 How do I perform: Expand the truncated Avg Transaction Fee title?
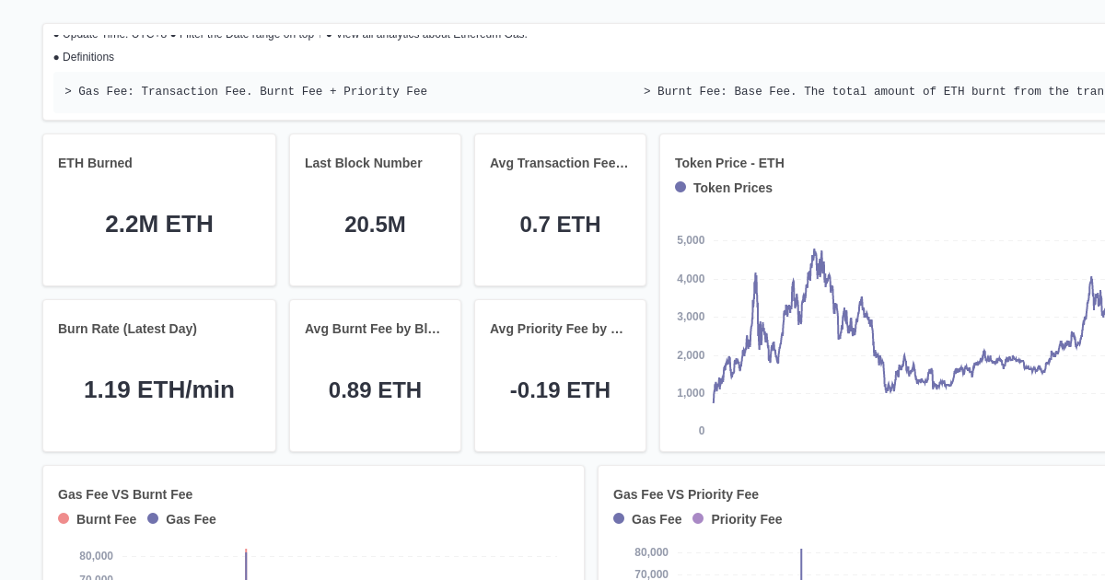tap(560, 163)
